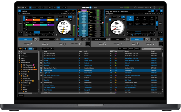Click the censor icon below left platter

(57, 35)
